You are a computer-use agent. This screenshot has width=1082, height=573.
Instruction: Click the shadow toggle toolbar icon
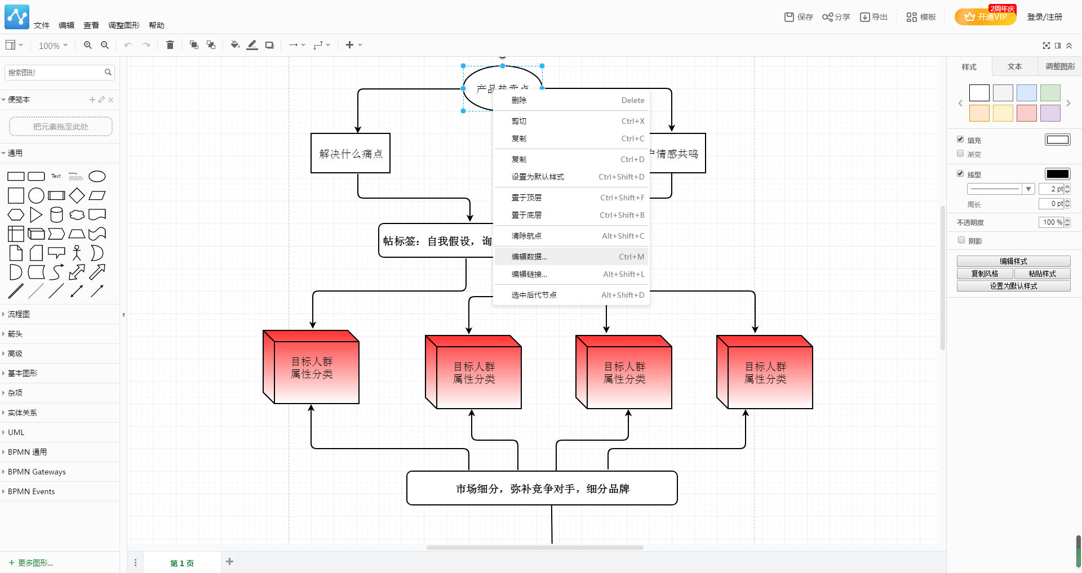pos(269,45)
